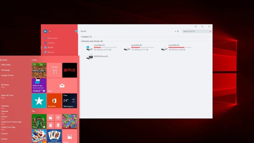Open the small Calculator tile
Viewport: 254px width, 143px height.
point(51,125)
